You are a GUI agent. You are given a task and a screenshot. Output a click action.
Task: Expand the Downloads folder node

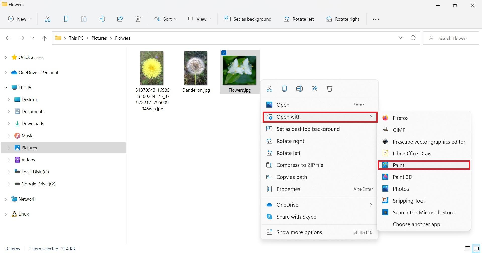click(x=9, y=124)
